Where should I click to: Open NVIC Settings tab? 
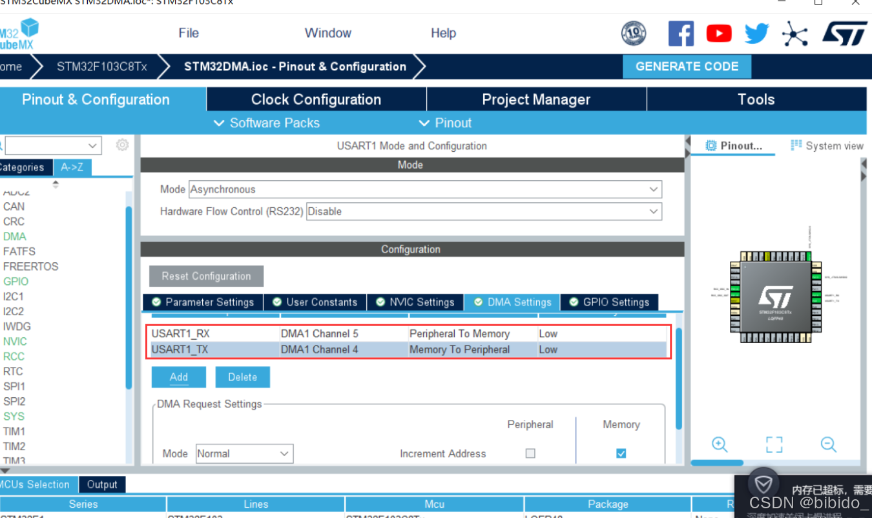pyautogui.click(x=415, y=302)
